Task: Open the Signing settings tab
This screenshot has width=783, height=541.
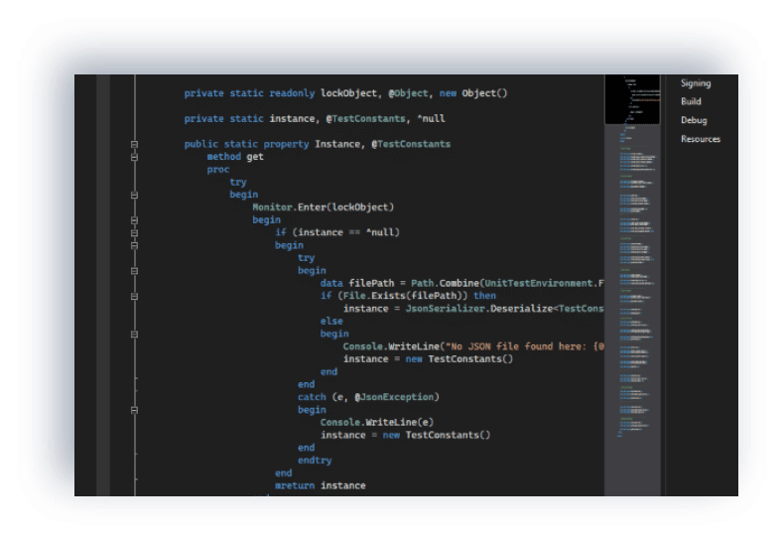Action: point(695,83)
